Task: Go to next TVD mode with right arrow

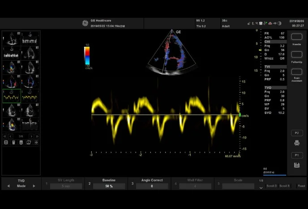Action: 34,186
